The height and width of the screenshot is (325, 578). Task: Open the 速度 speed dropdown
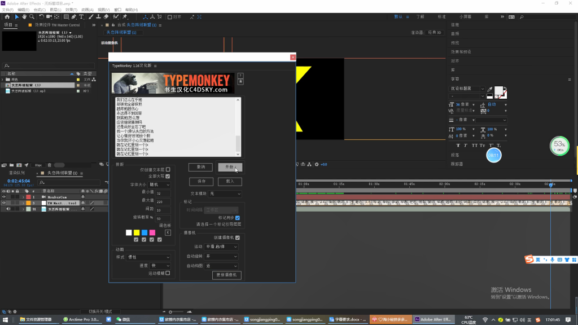(160, 266)
